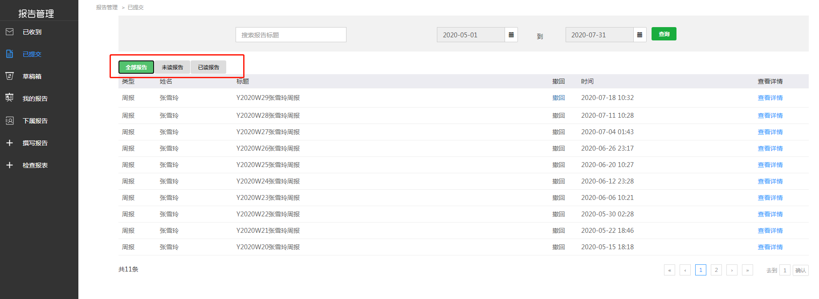
Task: Click the presentation icon for 我的报告
Action: coord(9,97)
